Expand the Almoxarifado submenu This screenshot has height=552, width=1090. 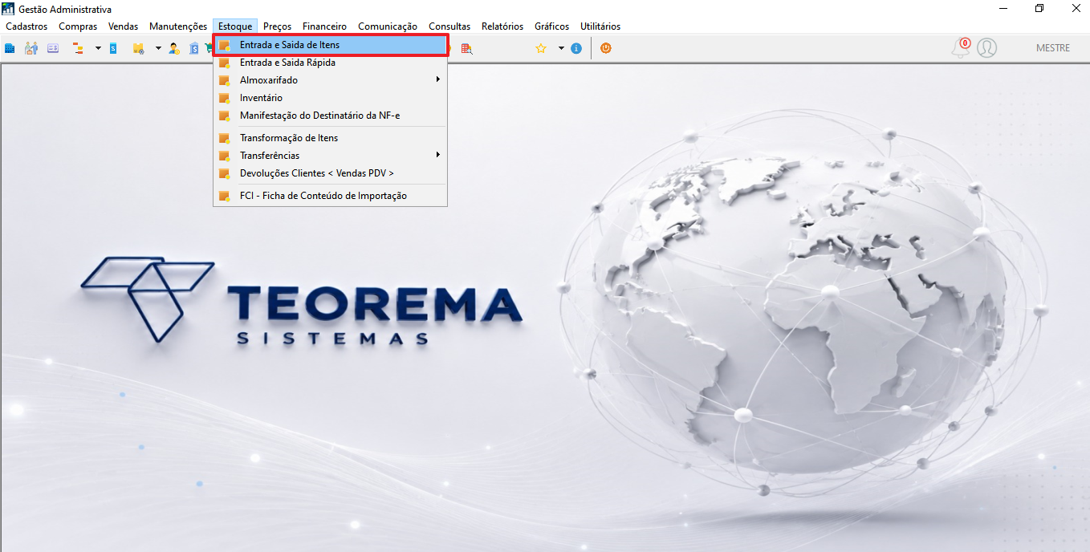point(330,80)
